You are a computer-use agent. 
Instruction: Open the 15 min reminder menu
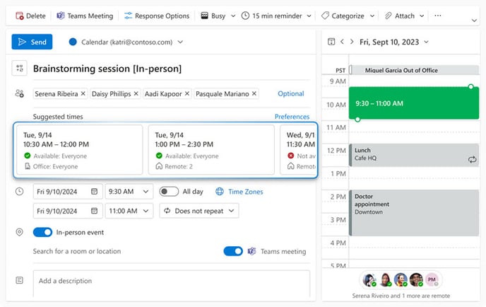276,16
